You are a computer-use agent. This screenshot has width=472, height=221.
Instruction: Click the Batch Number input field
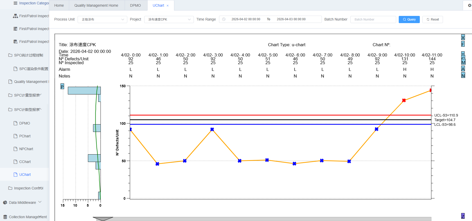(x=373, y=20)
